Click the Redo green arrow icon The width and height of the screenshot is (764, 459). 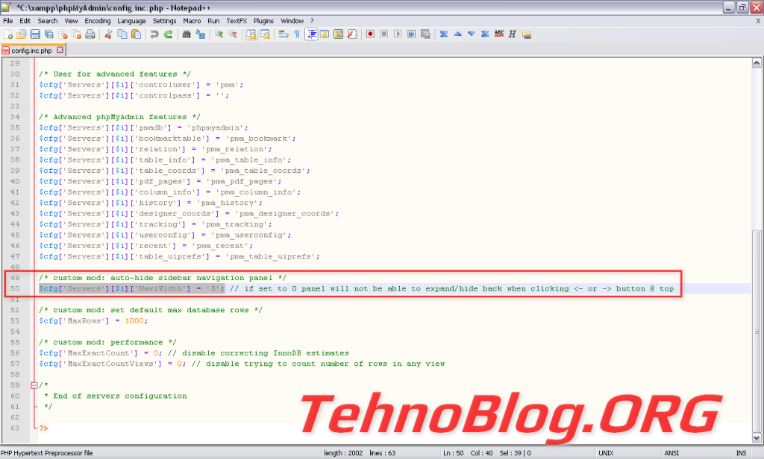pos(169,34)
